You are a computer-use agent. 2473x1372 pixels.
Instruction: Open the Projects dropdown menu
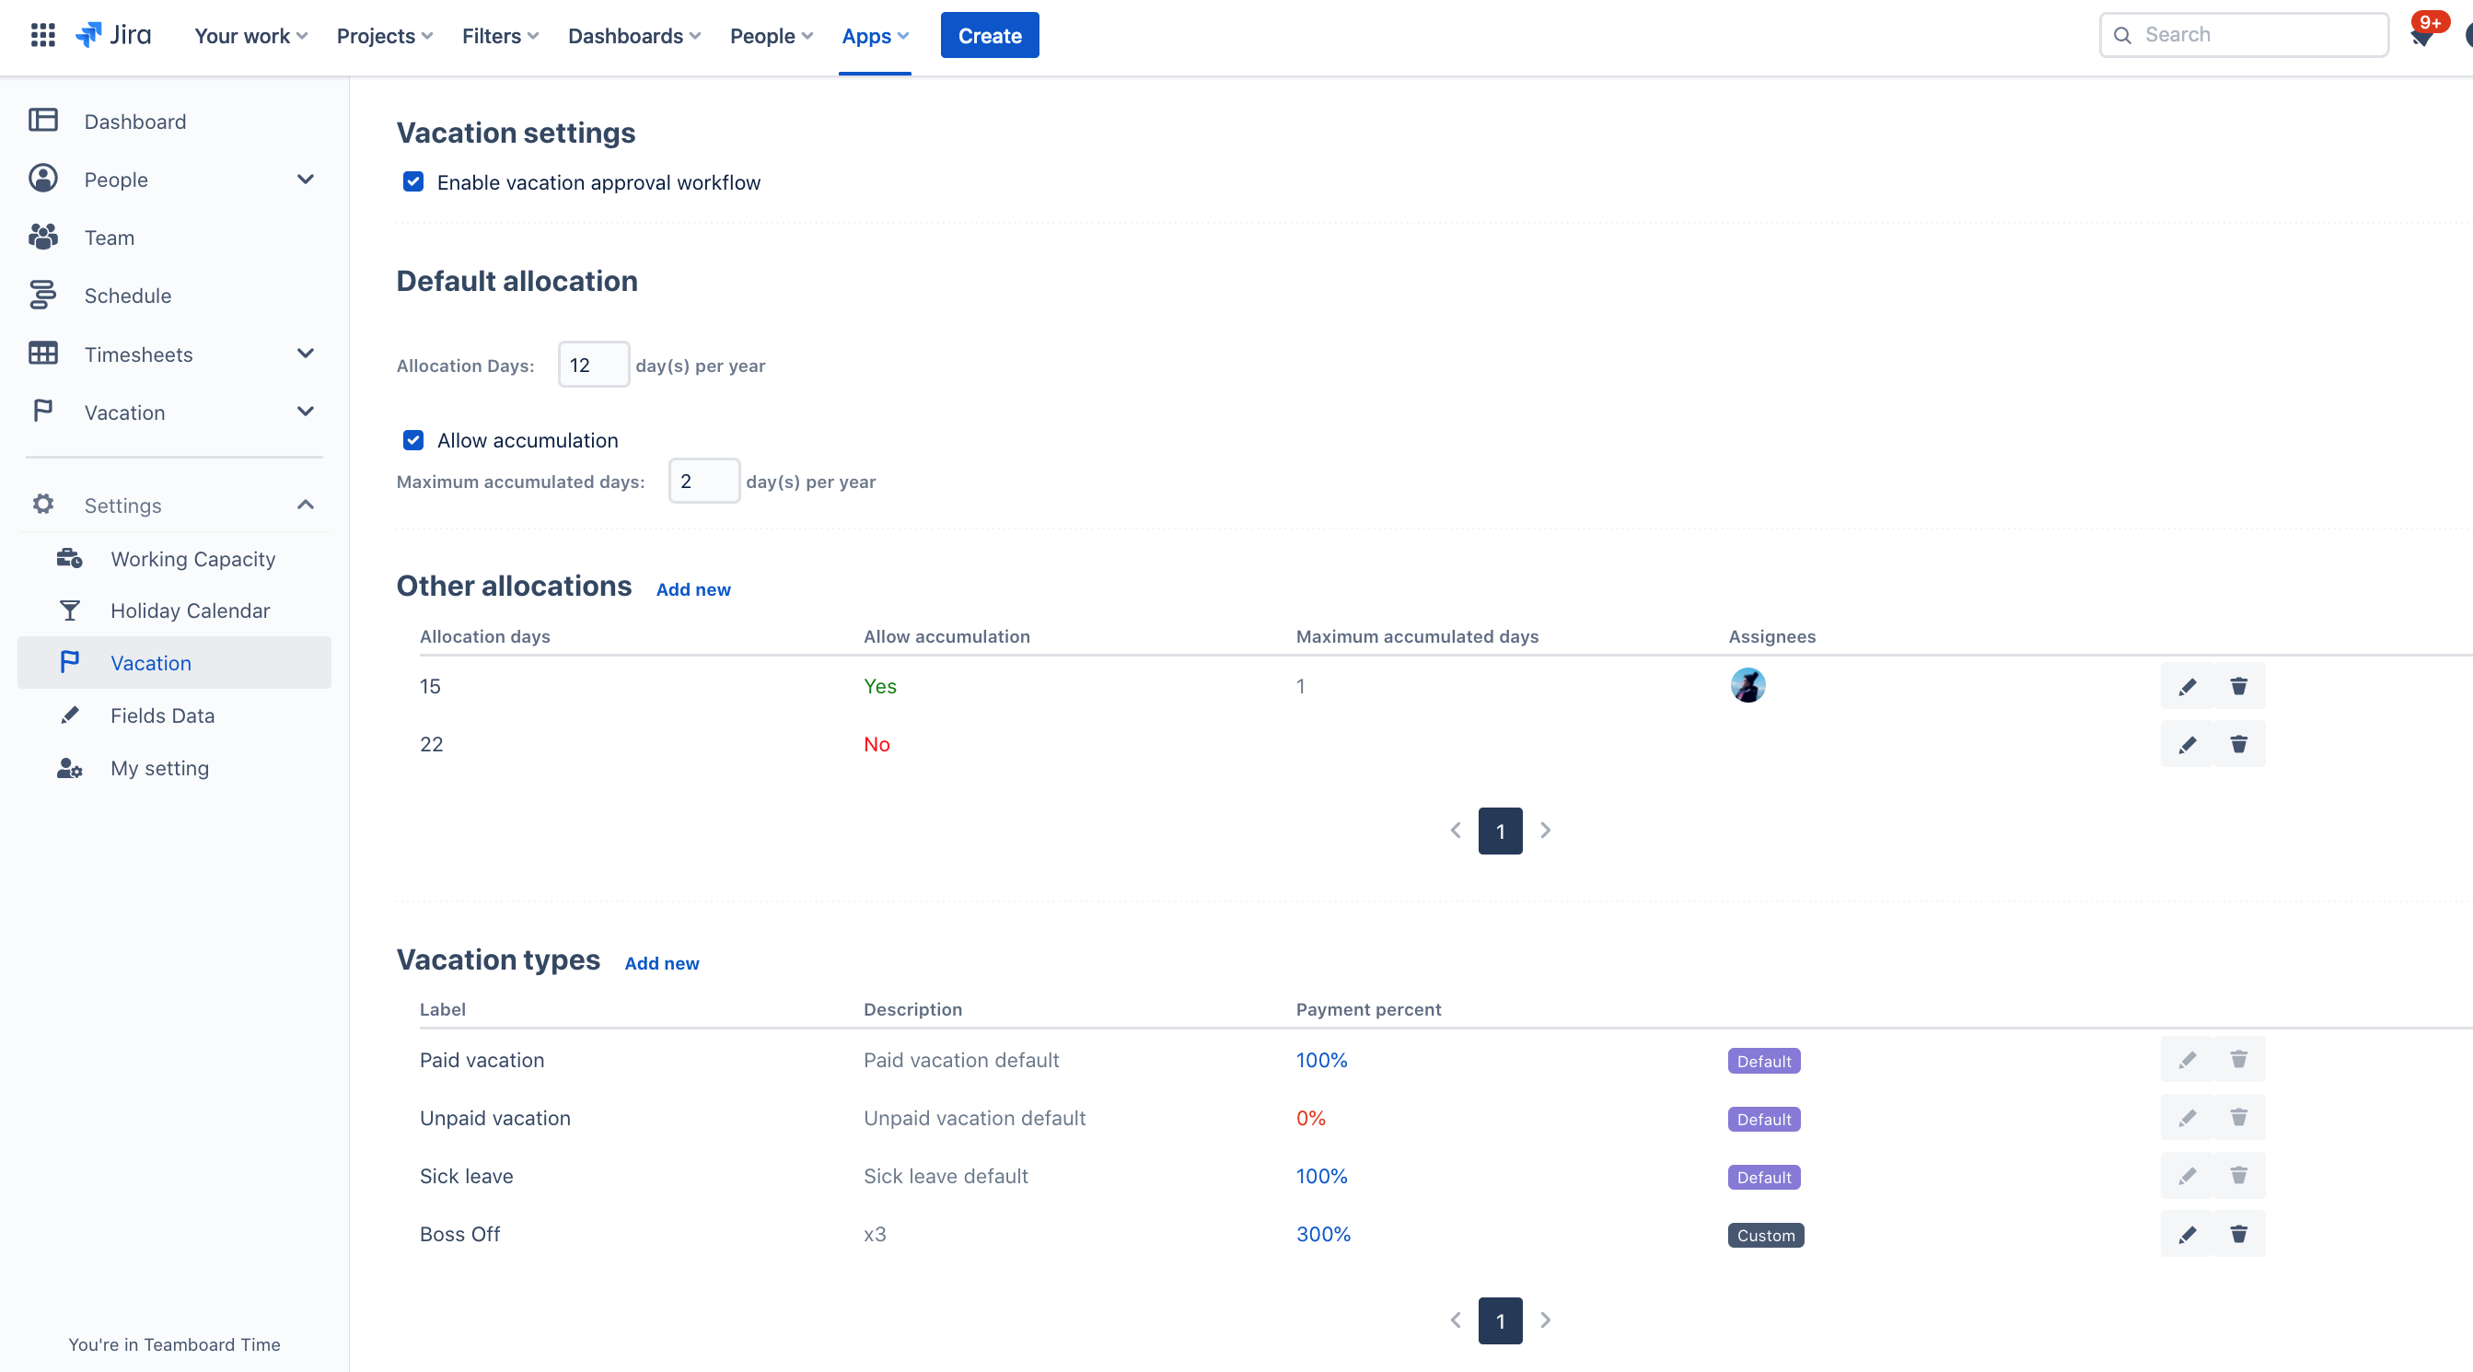[x=384, y=36]
